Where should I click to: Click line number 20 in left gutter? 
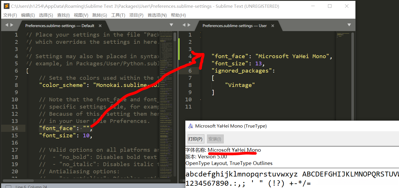[15, 171]
